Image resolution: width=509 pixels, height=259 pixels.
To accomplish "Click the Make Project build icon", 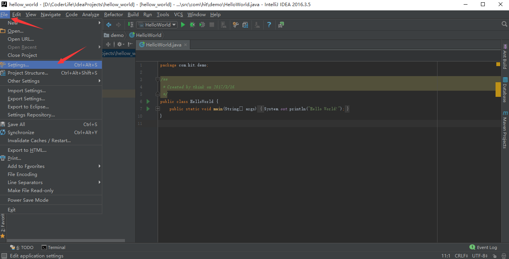I will pos(130,25).
